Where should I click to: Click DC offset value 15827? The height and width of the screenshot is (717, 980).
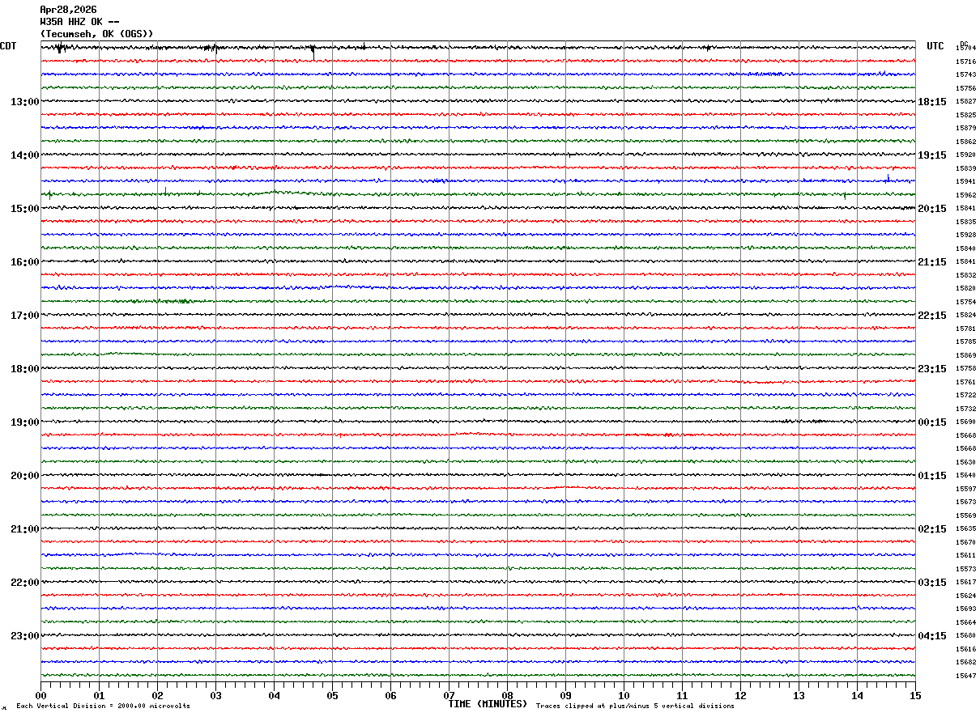click(x=965, y=102)
